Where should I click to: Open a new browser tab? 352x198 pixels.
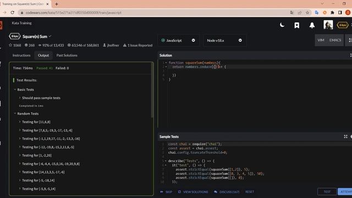click(57, 4)
